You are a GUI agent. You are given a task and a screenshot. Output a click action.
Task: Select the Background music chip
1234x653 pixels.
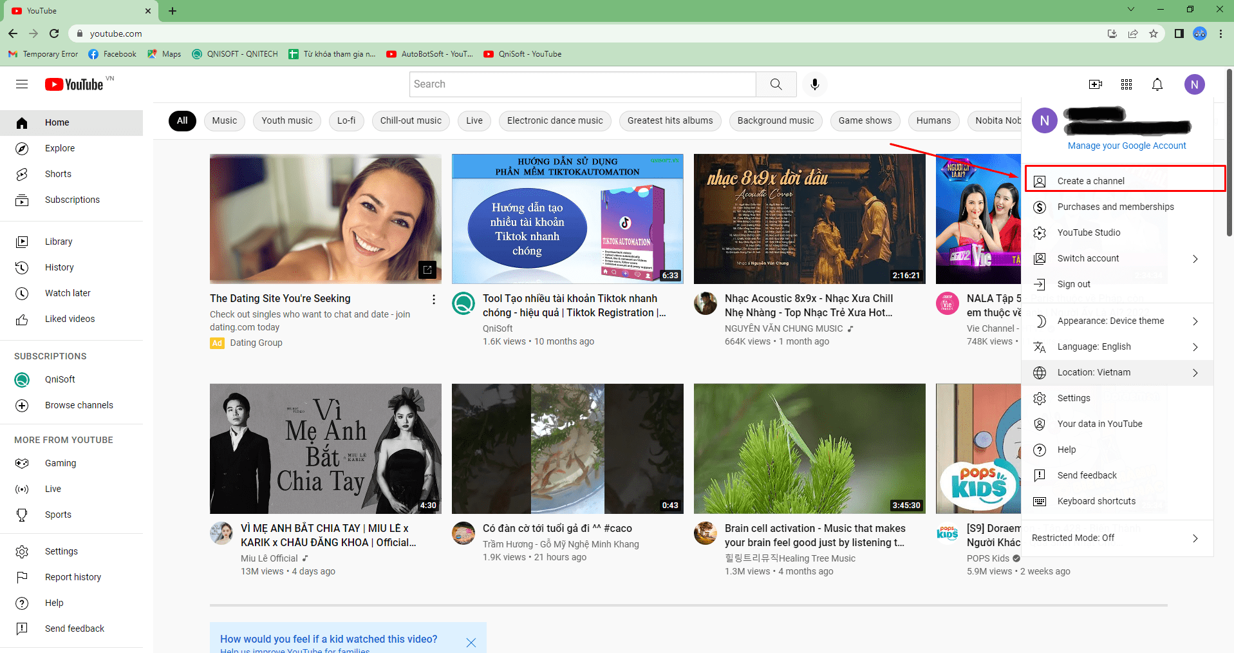(776, 120)
